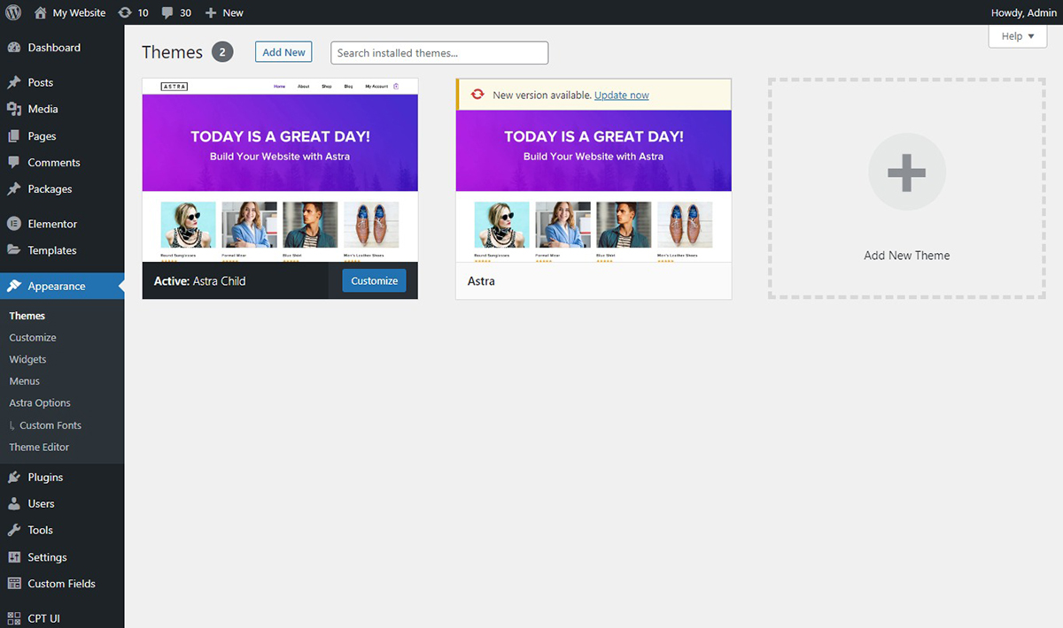Open the Howdy, Admin account menu
Image resolution: width=1063 pixels, height=628 pixels.
click(x=1024, y=12)
